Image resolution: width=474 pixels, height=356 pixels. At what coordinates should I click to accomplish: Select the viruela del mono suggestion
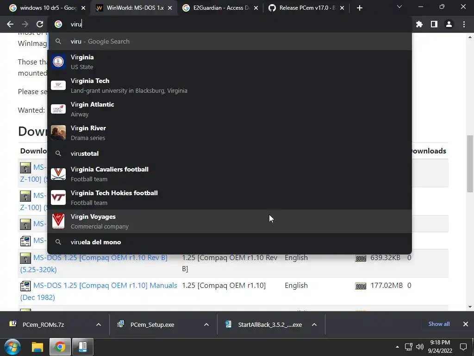tap(230, 242)
